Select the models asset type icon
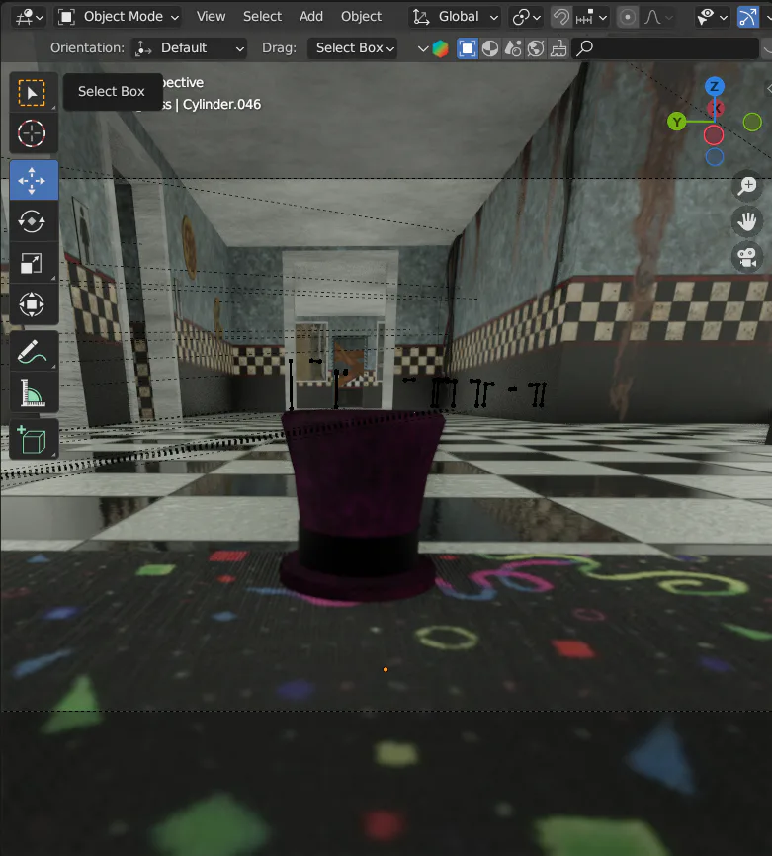This screenshot has height=856, width=772. pos(468,48)
